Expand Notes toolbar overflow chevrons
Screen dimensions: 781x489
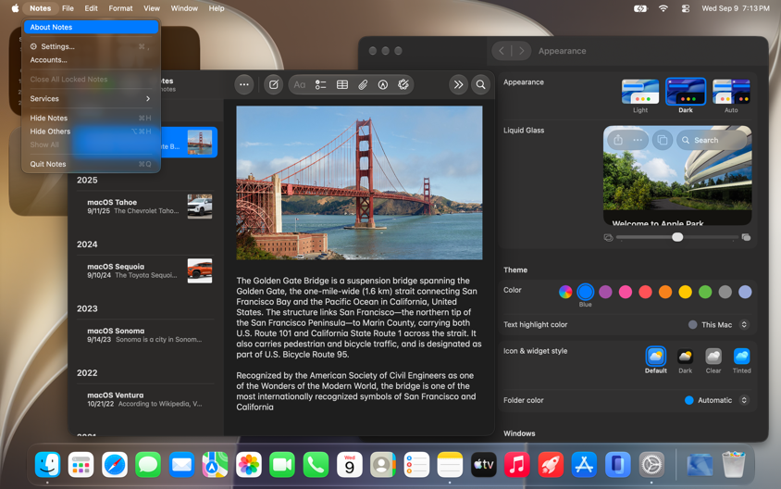click(458, 84)
